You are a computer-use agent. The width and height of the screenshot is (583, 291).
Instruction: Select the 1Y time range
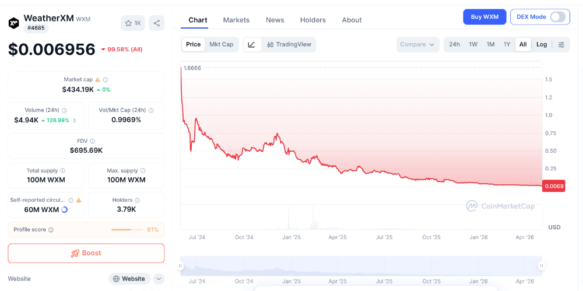(507, 45)
